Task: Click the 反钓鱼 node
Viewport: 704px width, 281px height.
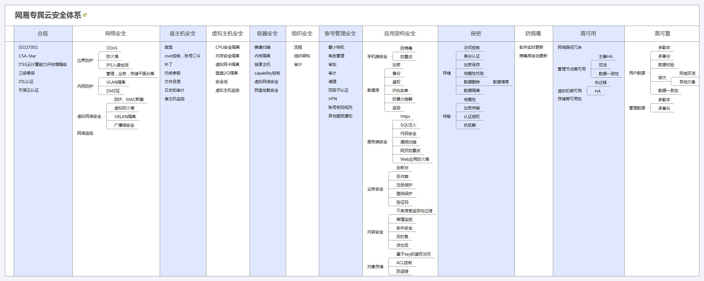Action: [402, 237]
